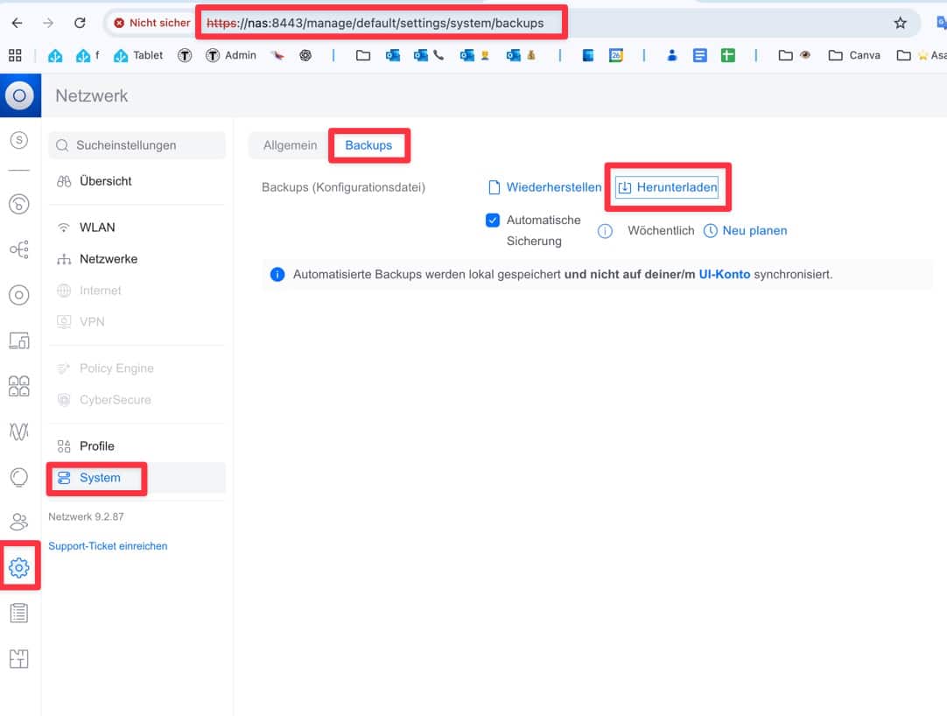
Task: Click the Neu planen link
Action: 754,231
